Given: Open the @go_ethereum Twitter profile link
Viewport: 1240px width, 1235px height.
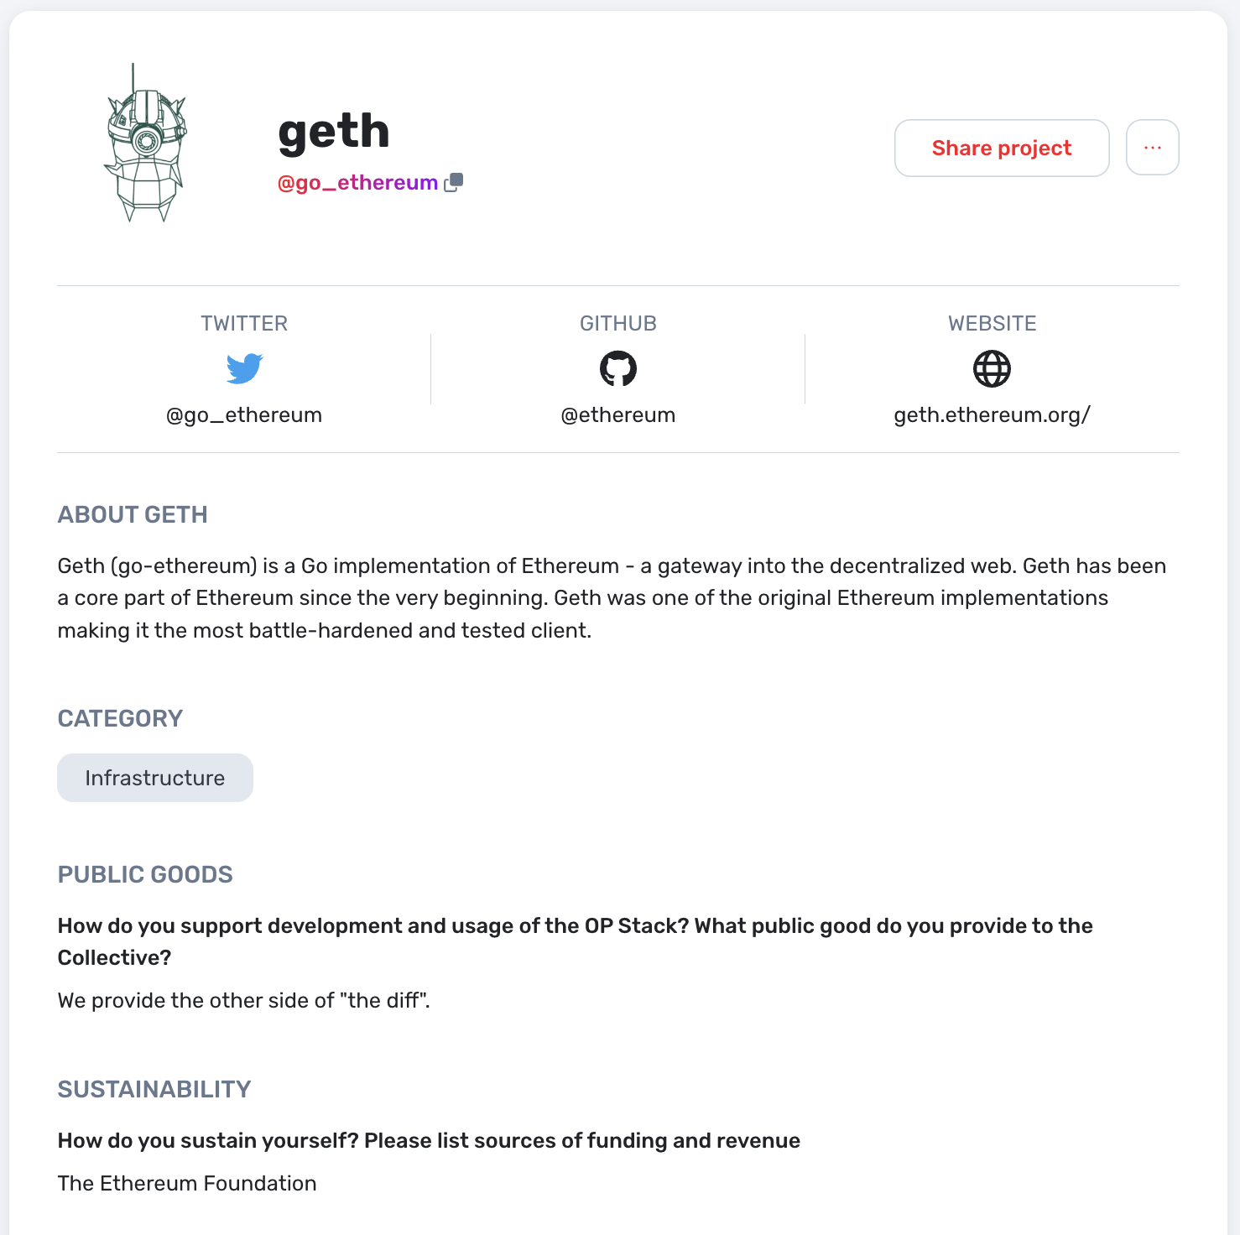Looking at the screenshot, I should click(x=244, y=414).
